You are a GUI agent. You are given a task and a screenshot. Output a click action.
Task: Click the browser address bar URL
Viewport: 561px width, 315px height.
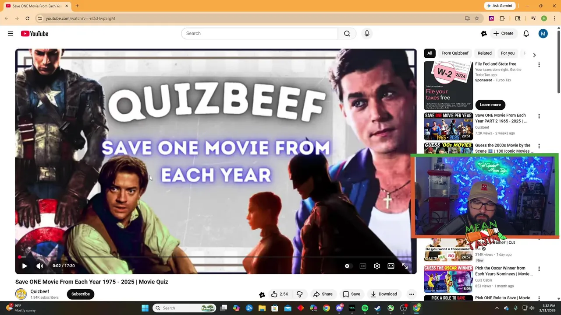(80, 18)
